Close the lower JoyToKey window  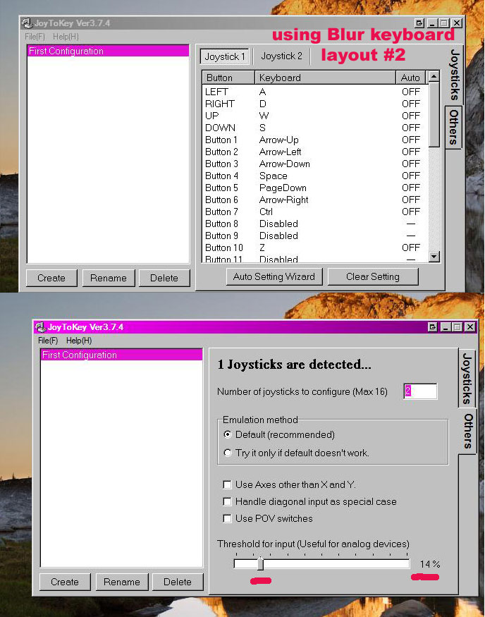(469, 327)
